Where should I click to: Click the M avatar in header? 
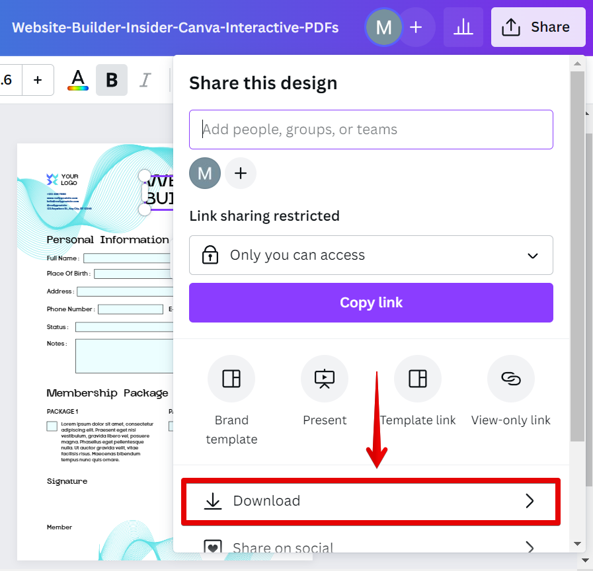[x=383, y=27]
